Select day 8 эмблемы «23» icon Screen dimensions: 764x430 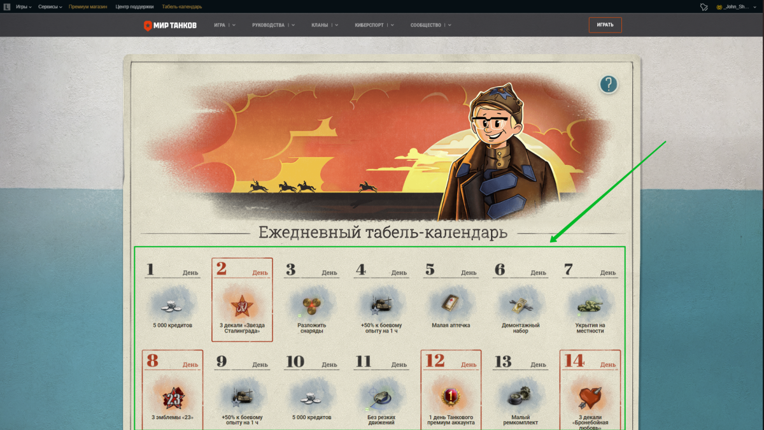[173, 398]
